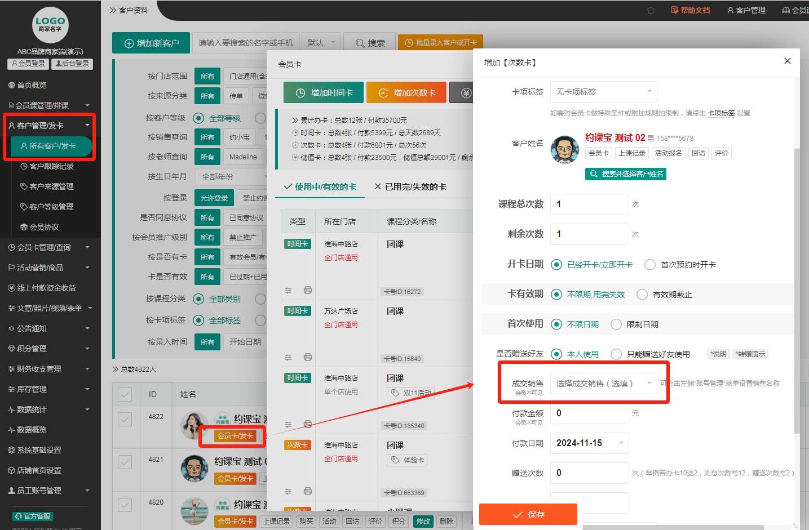Expand 会员卡管理/查询 sidebar menu
The width and height of the screenshot is (809, 530).
[50, 247]
